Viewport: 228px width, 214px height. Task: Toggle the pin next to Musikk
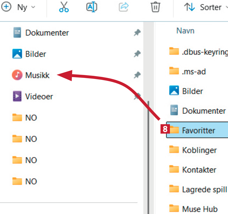click(137, 75)
